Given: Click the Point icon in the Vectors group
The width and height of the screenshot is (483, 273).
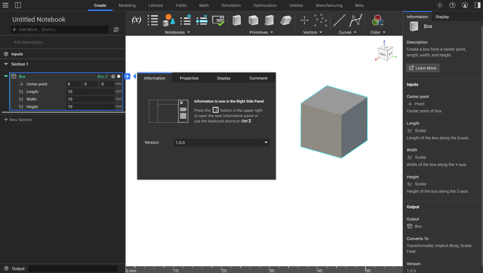Looking at the screenshot, I should (304, 20).
